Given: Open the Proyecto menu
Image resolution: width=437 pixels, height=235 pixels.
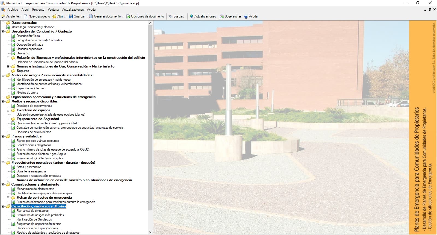Looking at the screenshot, I should coord(38,10).
